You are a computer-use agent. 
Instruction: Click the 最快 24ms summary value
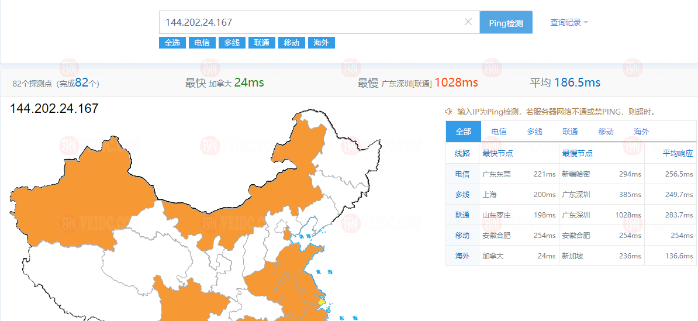249,82
